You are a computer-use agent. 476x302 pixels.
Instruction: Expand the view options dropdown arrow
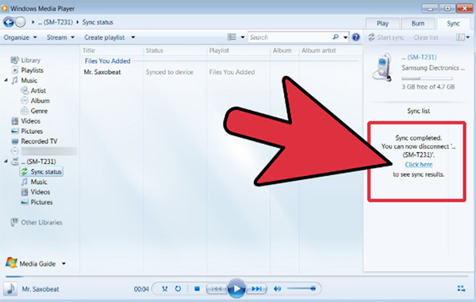(243, 37)
